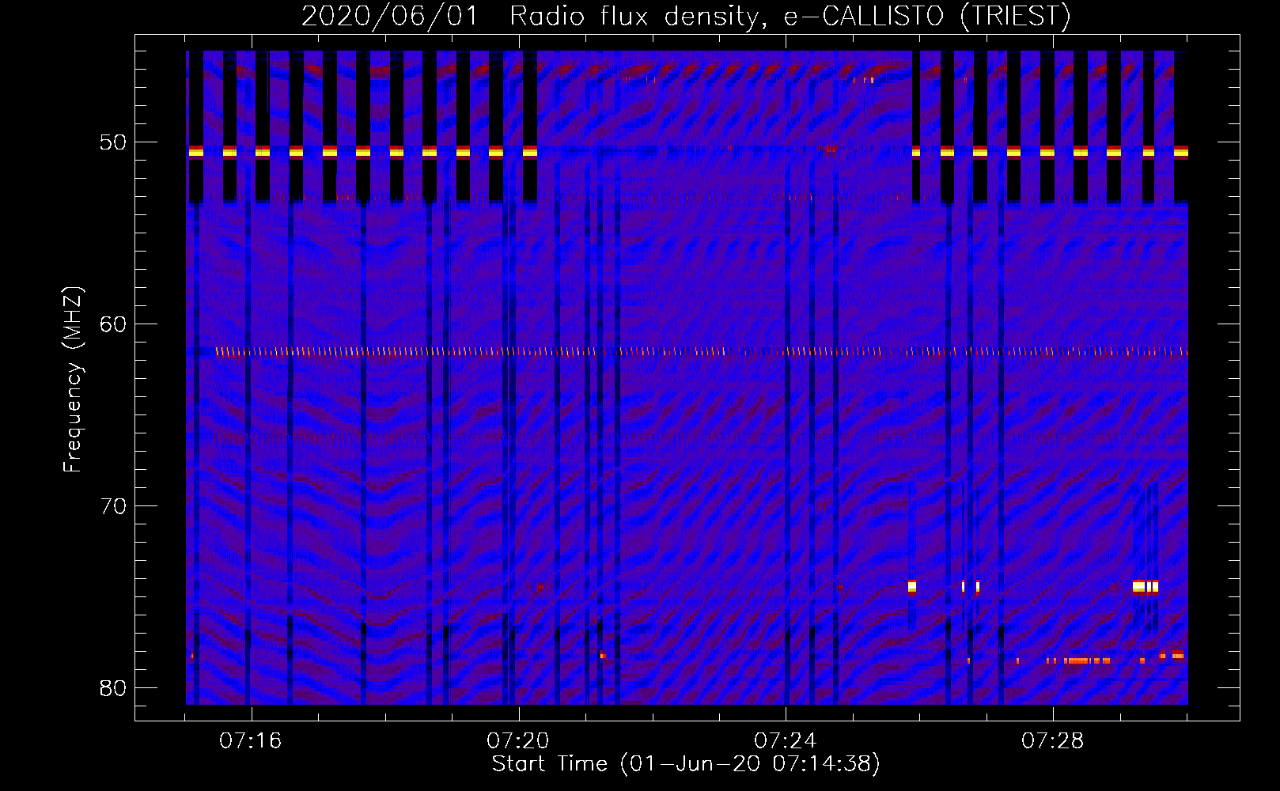
Task: Click the x-axis tick label '07:16'
Action: 251,741
